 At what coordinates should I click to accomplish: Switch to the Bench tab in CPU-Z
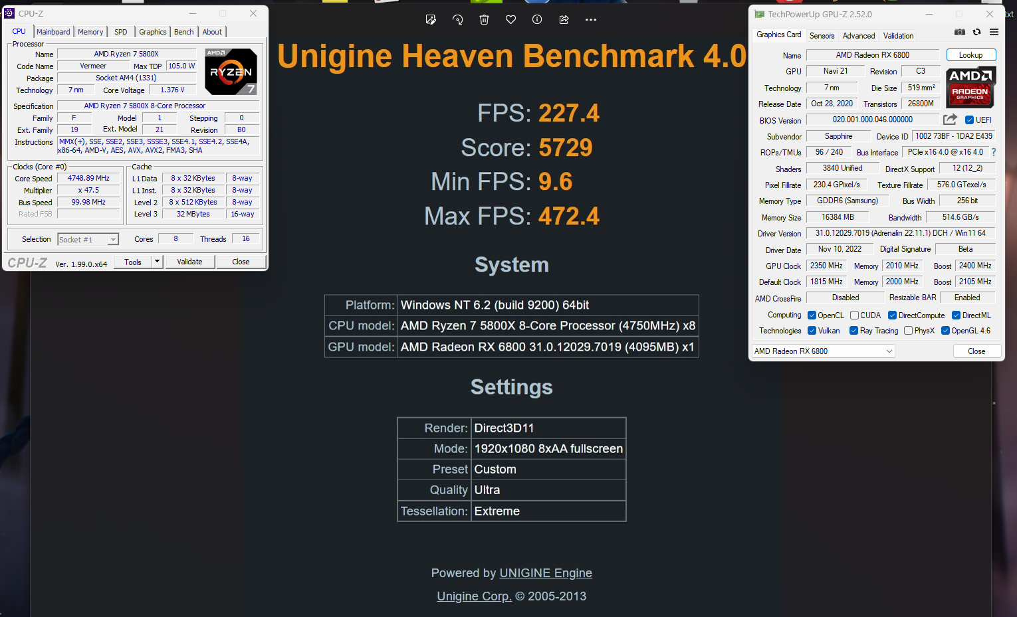pos(184,32)
